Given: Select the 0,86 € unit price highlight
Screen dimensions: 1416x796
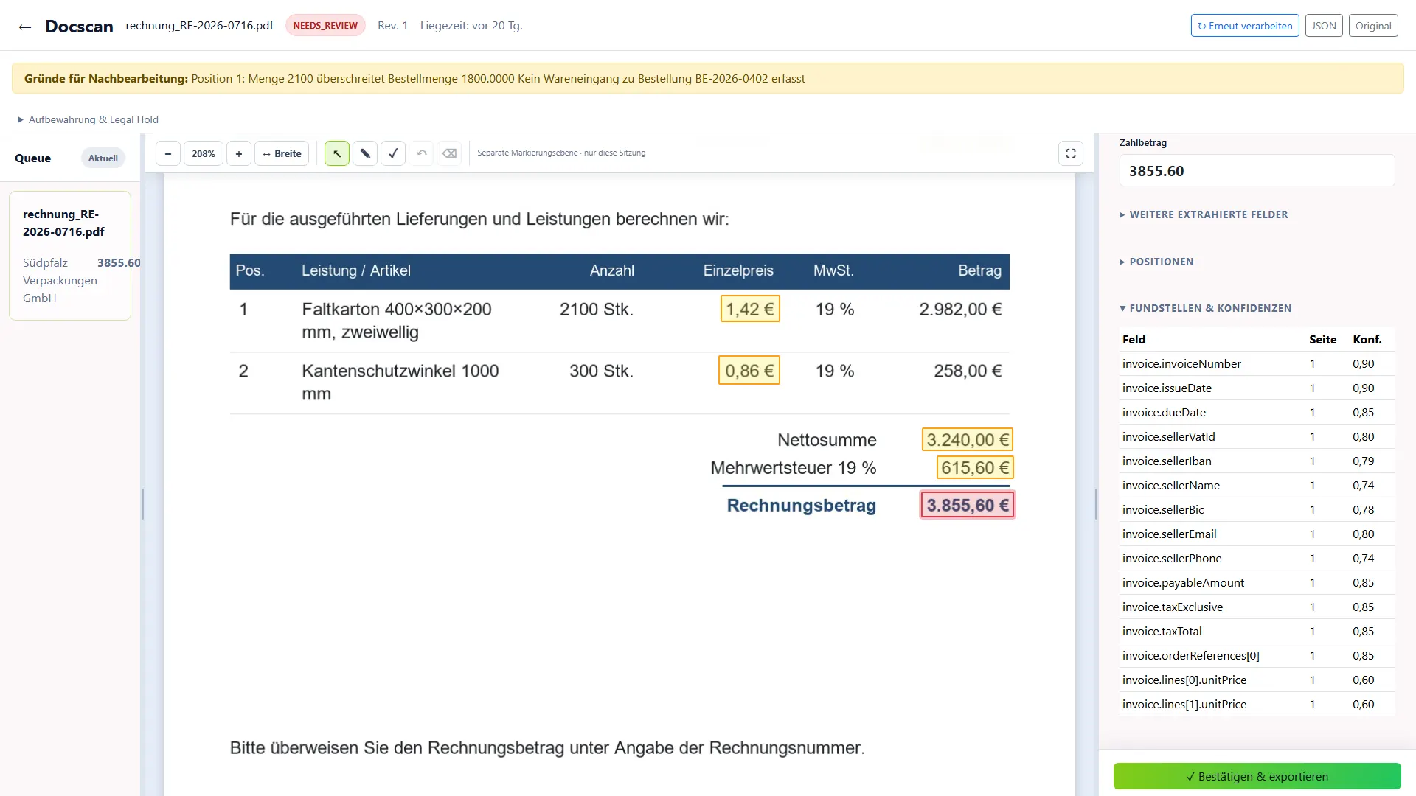Looking at the screenshot, I should point(749,371).
